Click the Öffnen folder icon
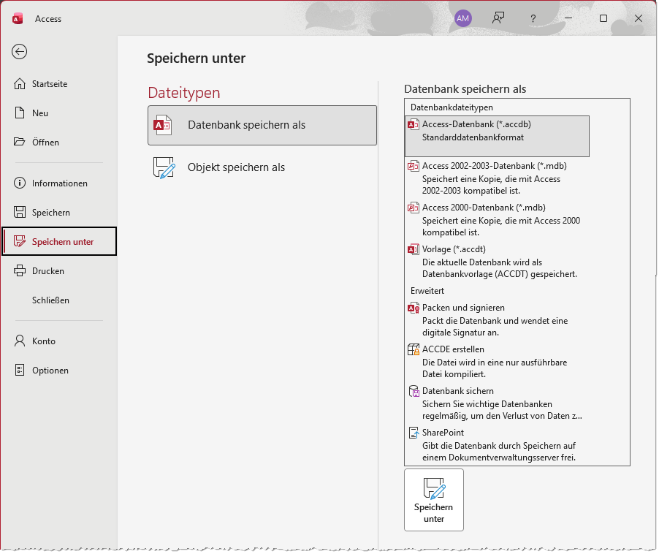Viewport: 659px width, 554px height. pos(19,142)
